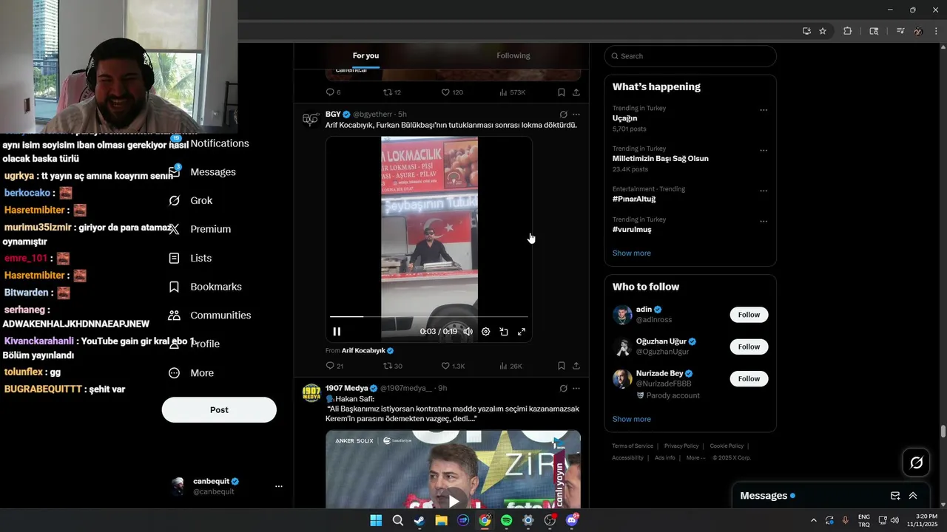The height and width of the screenshot is (532, 947).
Task: Show more trends under What's happening
Action: tap(631, 253)
